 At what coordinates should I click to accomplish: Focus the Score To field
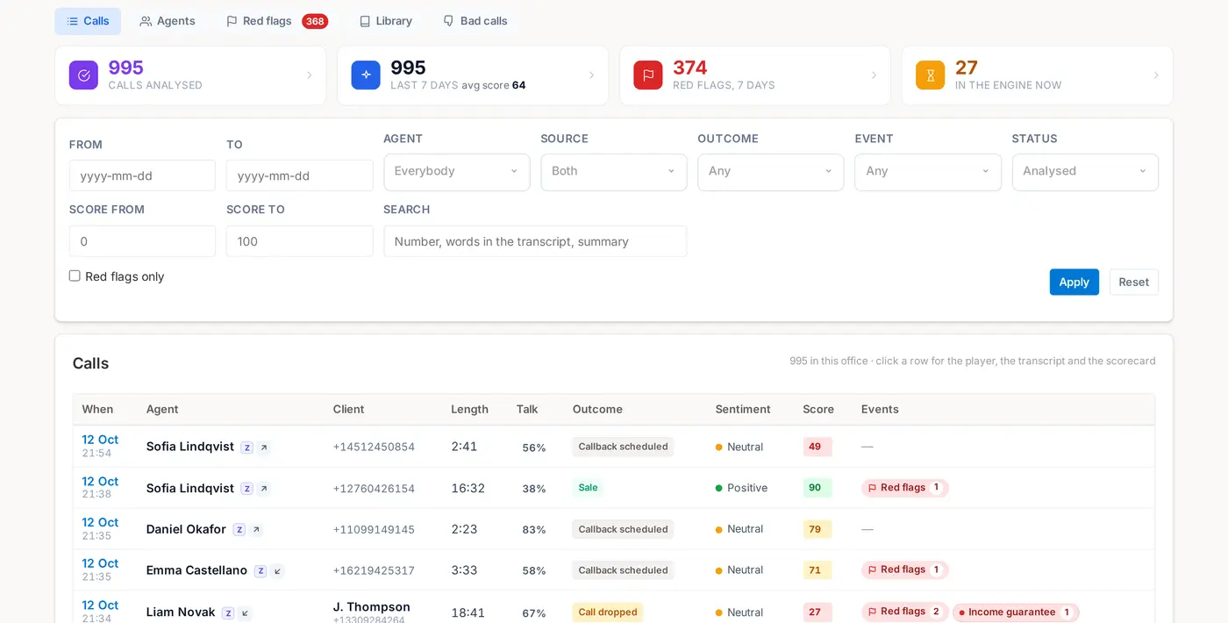click(300, 241)
